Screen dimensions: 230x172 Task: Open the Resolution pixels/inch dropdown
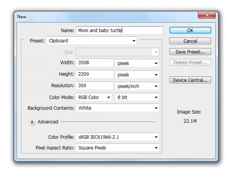(x=137, y=86)
